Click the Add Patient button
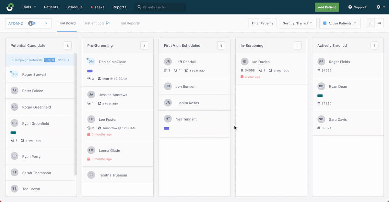Image resolution: width=389 pixels, height=202 pixels. pos(327,7)
